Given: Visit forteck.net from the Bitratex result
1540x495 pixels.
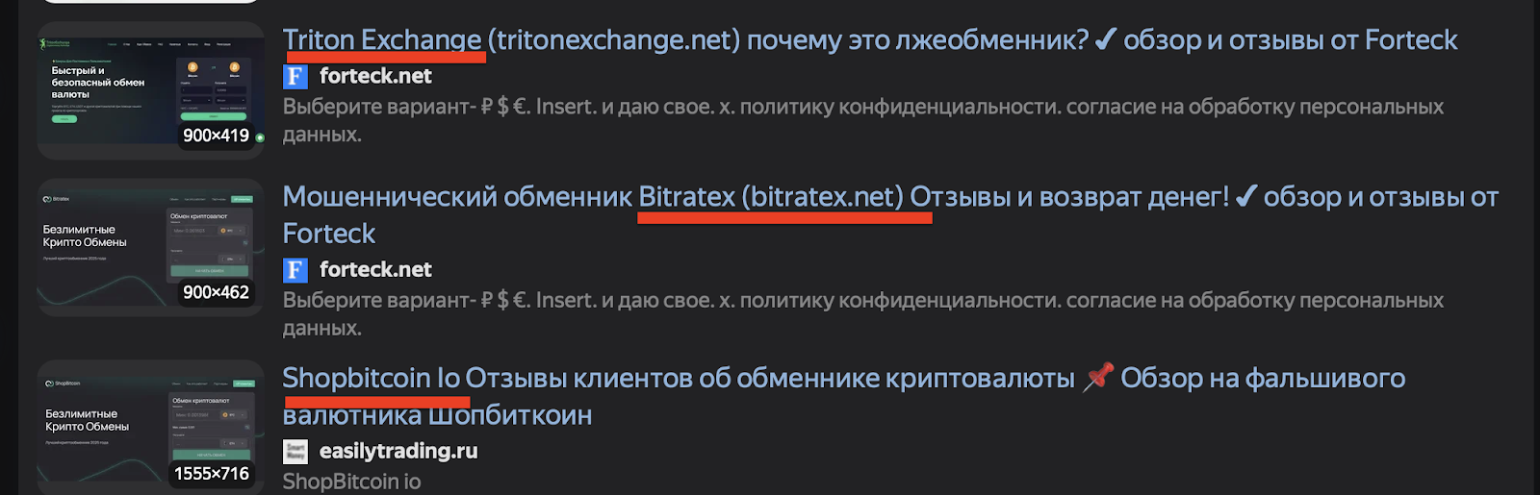Looking at the screenshot, I should (x=375, y=270).
